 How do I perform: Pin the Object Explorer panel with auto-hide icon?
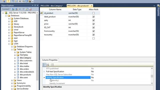35,5
